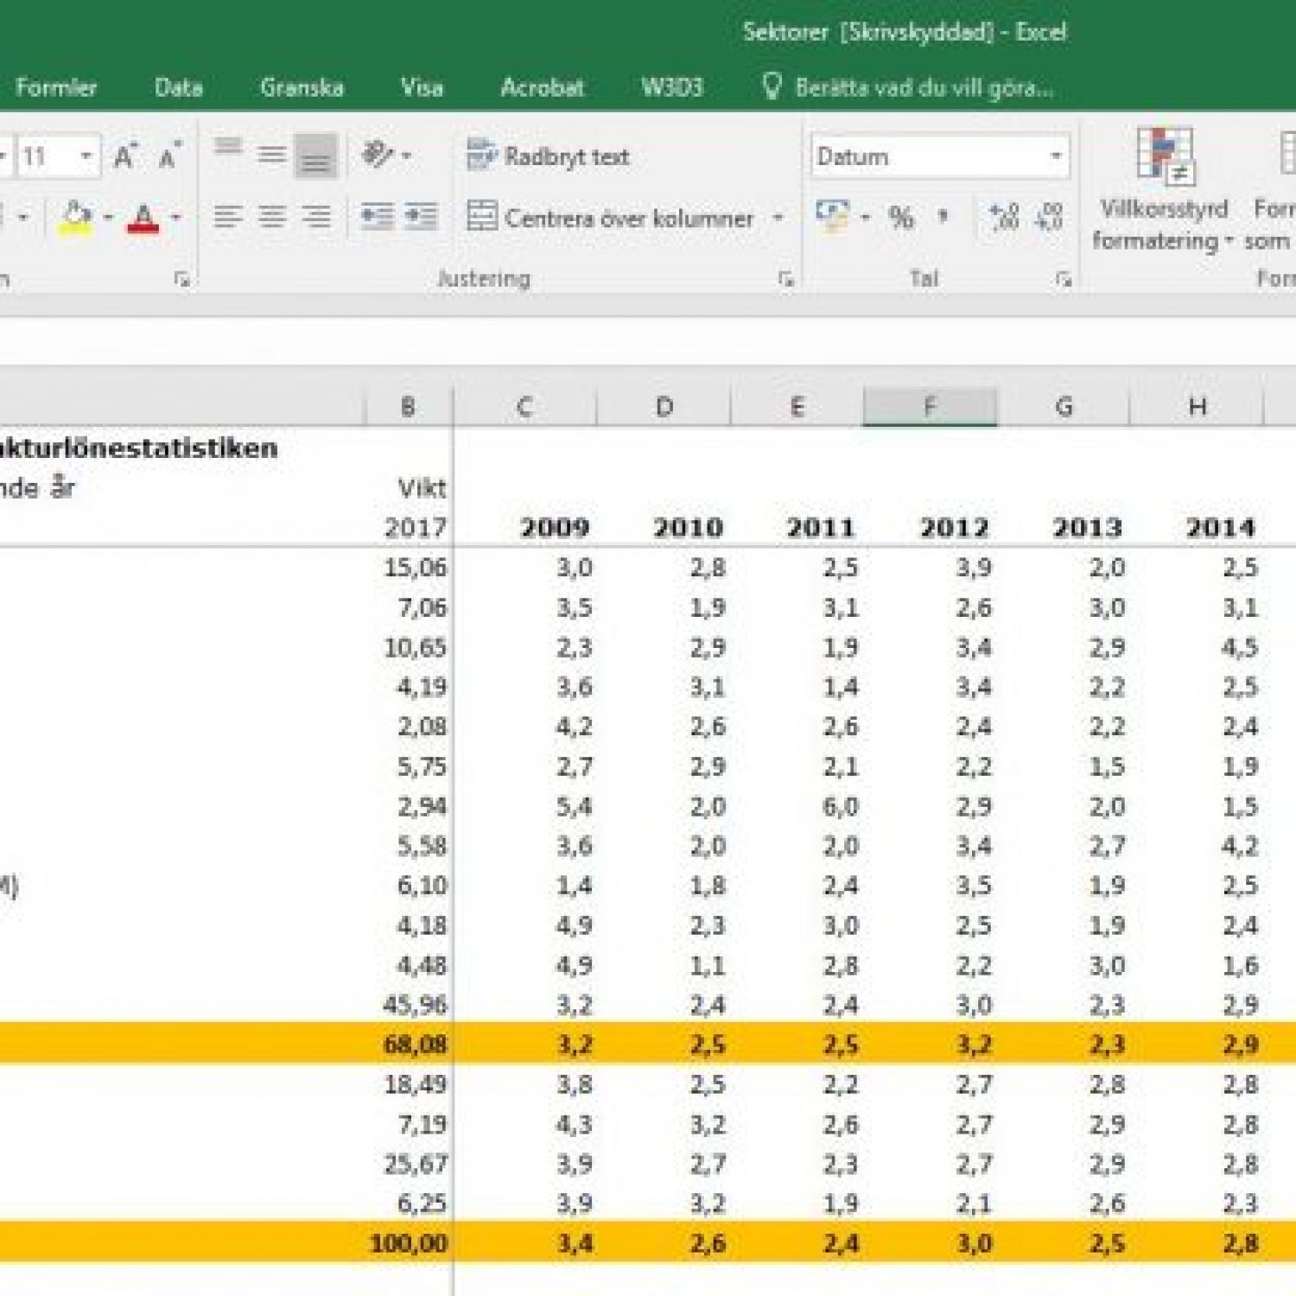Switch to the Visa tab

tap(422, 87)
